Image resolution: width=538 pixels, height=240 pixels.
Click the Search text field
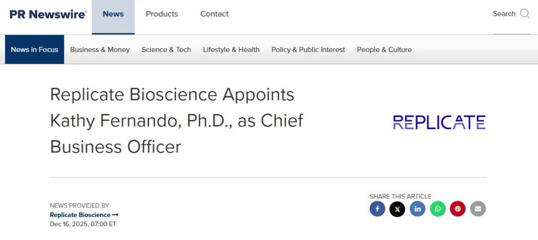click(504, 14)
